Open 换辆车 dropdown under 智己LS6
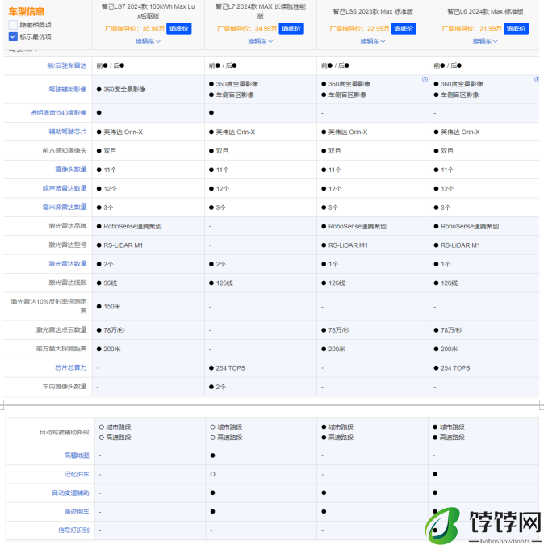Viewport: 544px width, 545px height. pyautogui.click(x=373, y=41)
